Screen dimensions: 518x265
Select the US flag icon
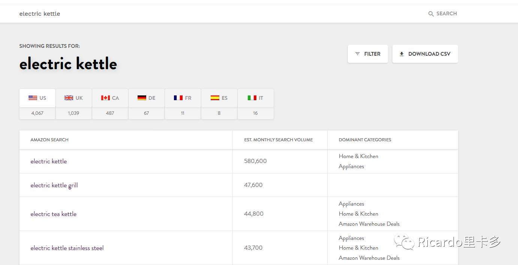(33, 98)
